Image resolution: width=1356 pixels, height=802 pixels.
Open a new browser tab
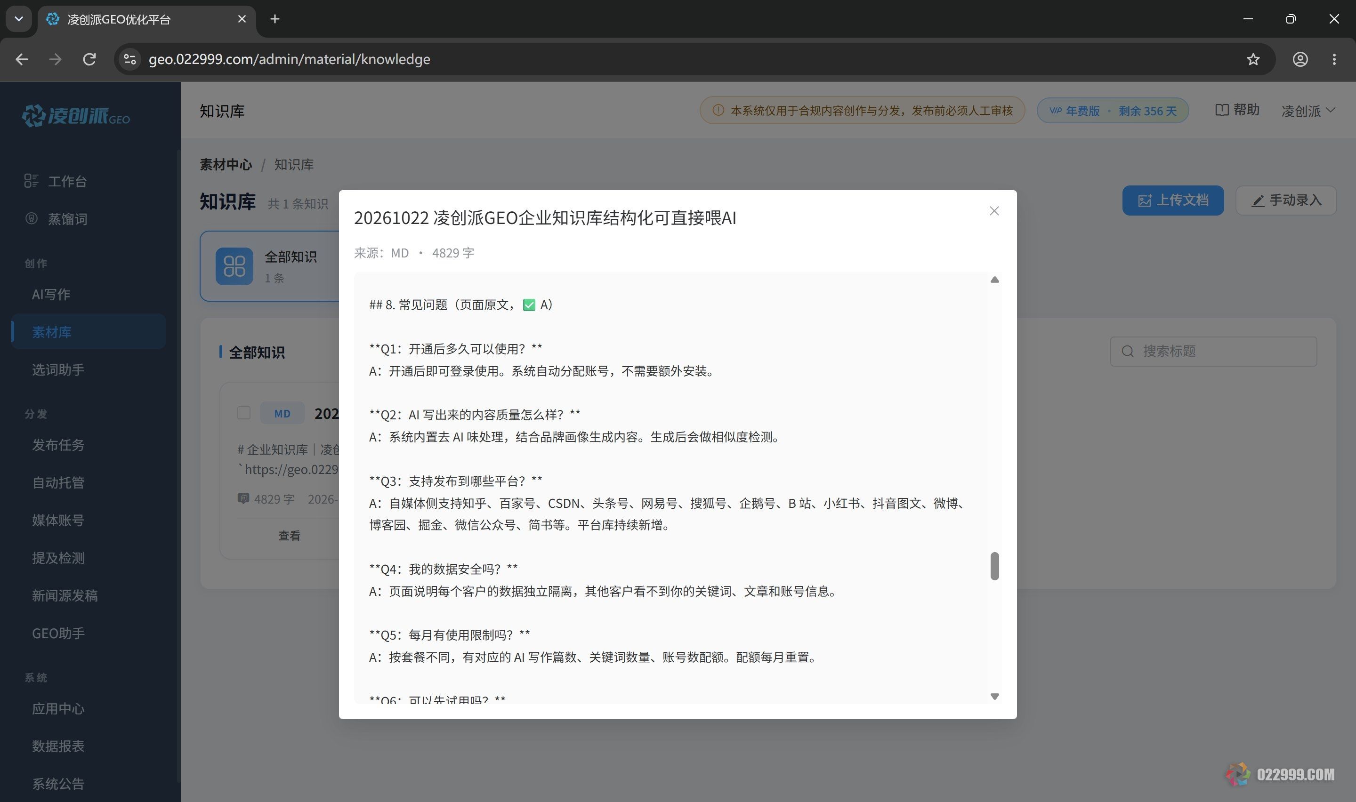(x=274, y=19)
